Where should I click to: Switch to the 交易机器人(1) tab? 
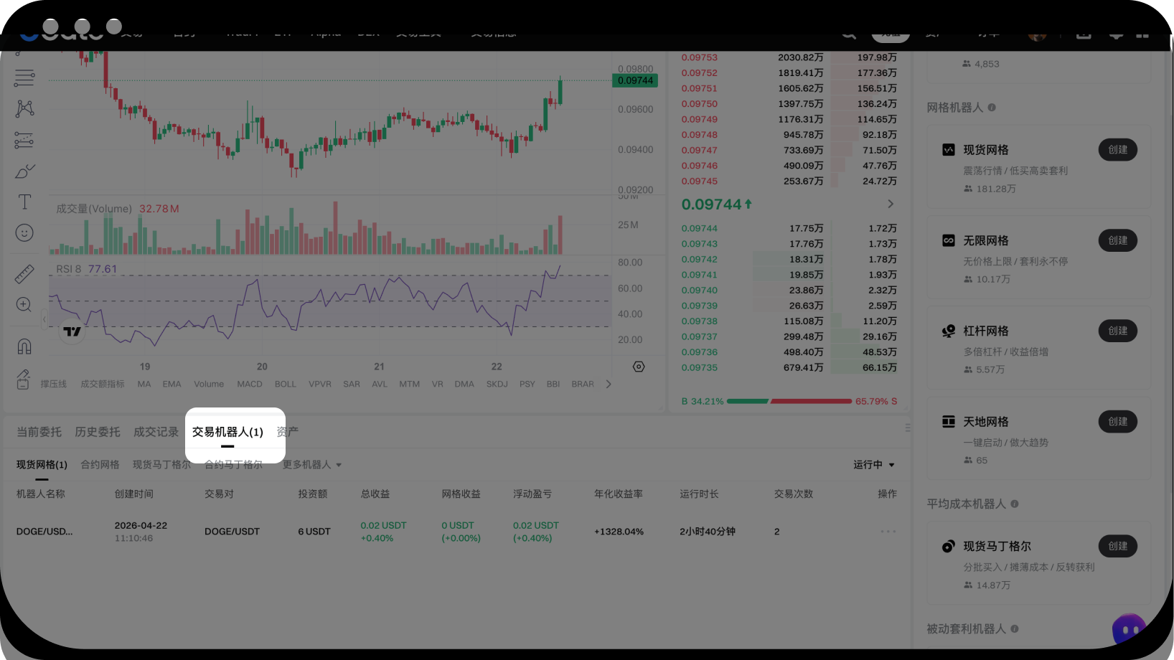click(x=227, y=432)
